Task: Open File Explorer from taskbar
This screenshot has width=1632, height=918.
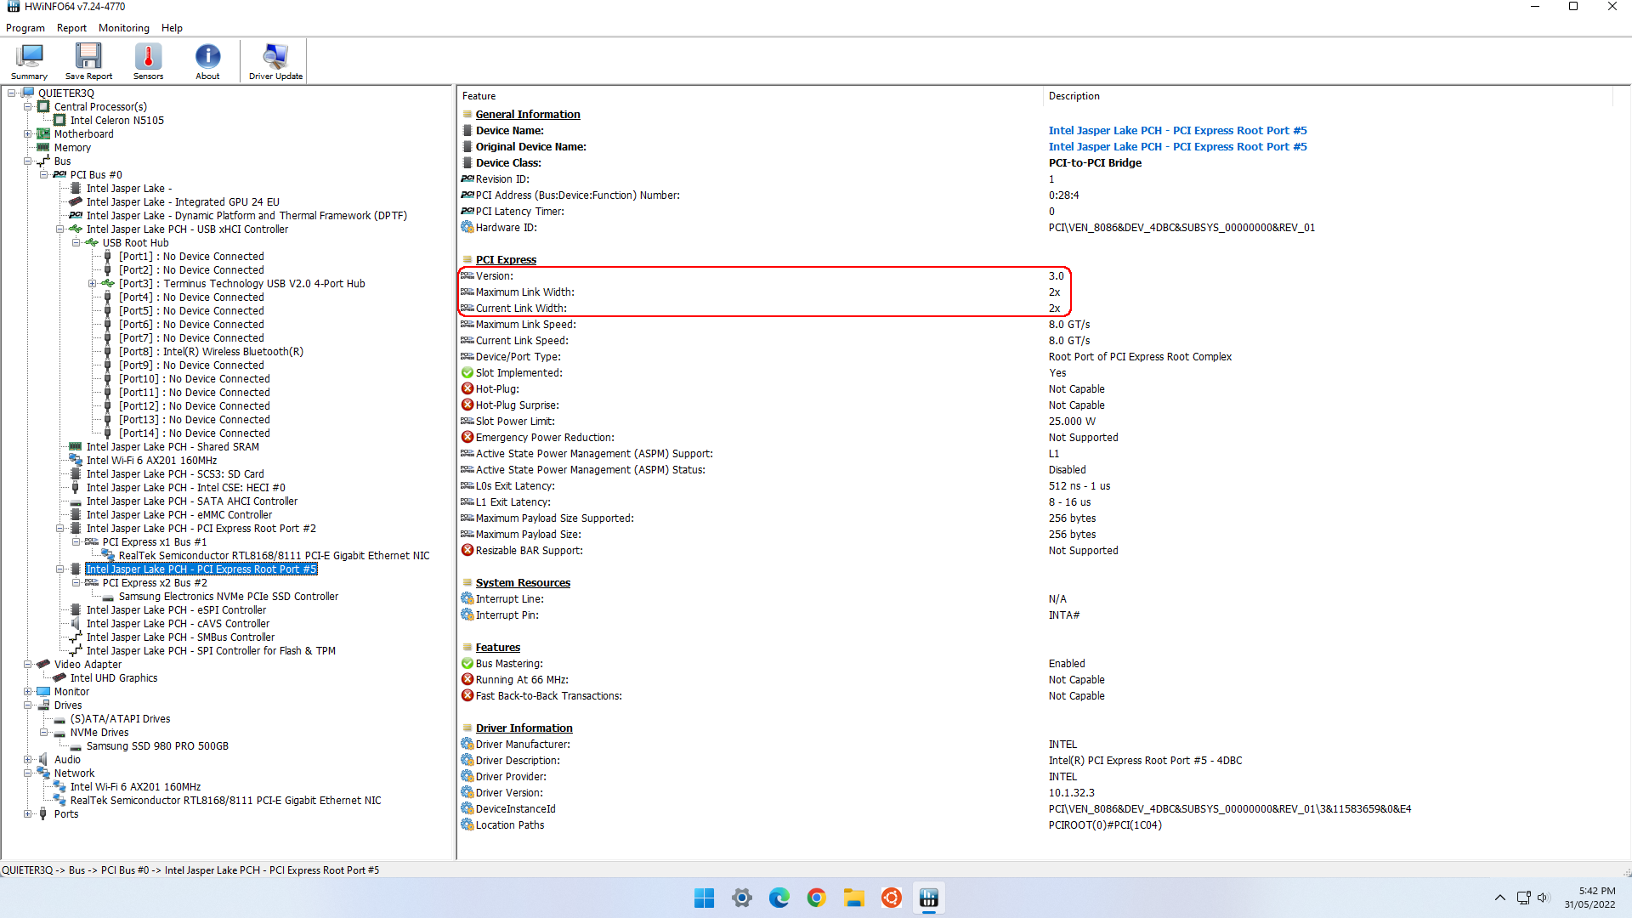Action: coord(853,898)
